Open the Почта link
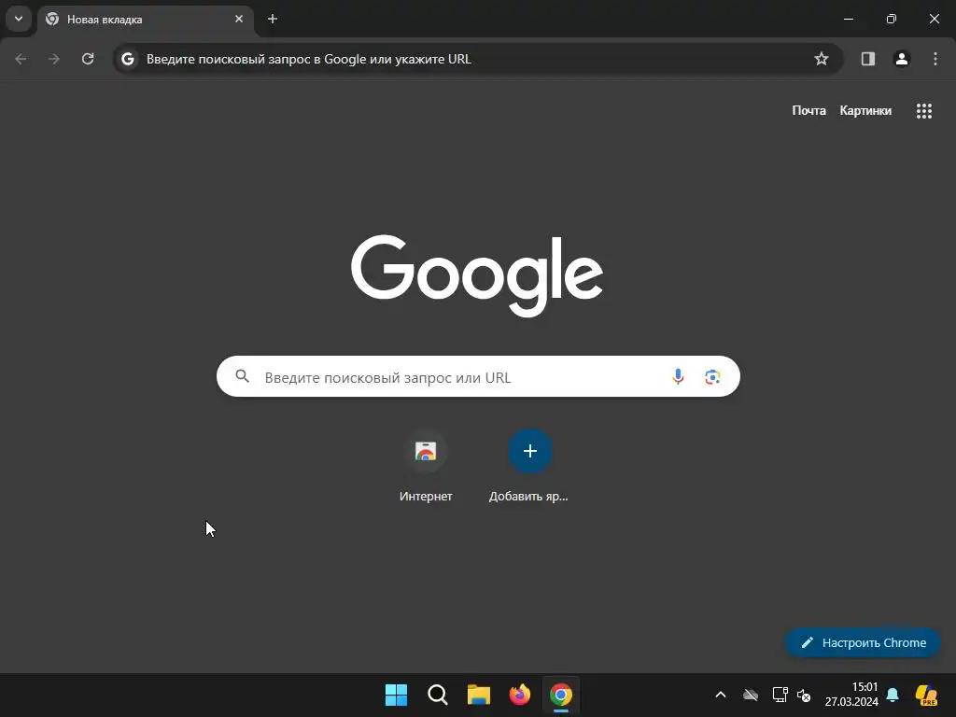956x717 pixels. (x=809, y=111)
